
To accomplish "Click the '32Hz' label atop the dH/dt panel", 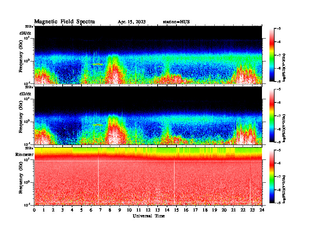I will coord(29,26).
